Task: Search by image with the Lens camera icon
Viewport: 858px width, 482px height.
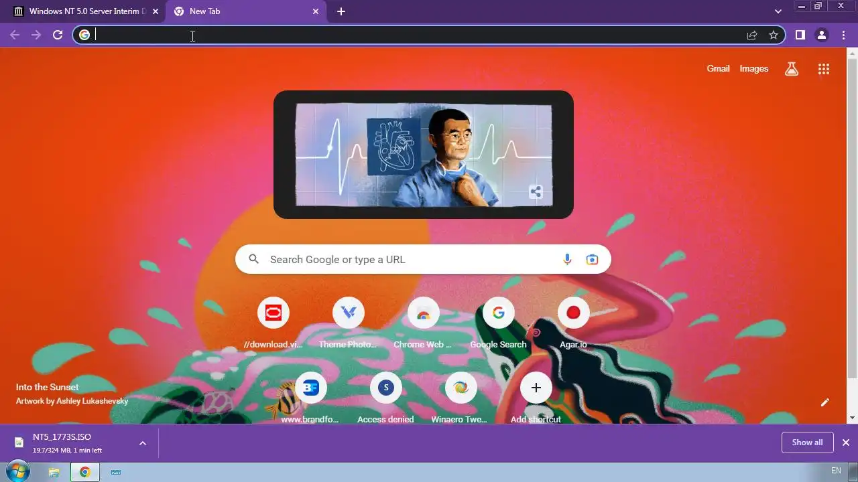Action: click(x=592, y=259)
